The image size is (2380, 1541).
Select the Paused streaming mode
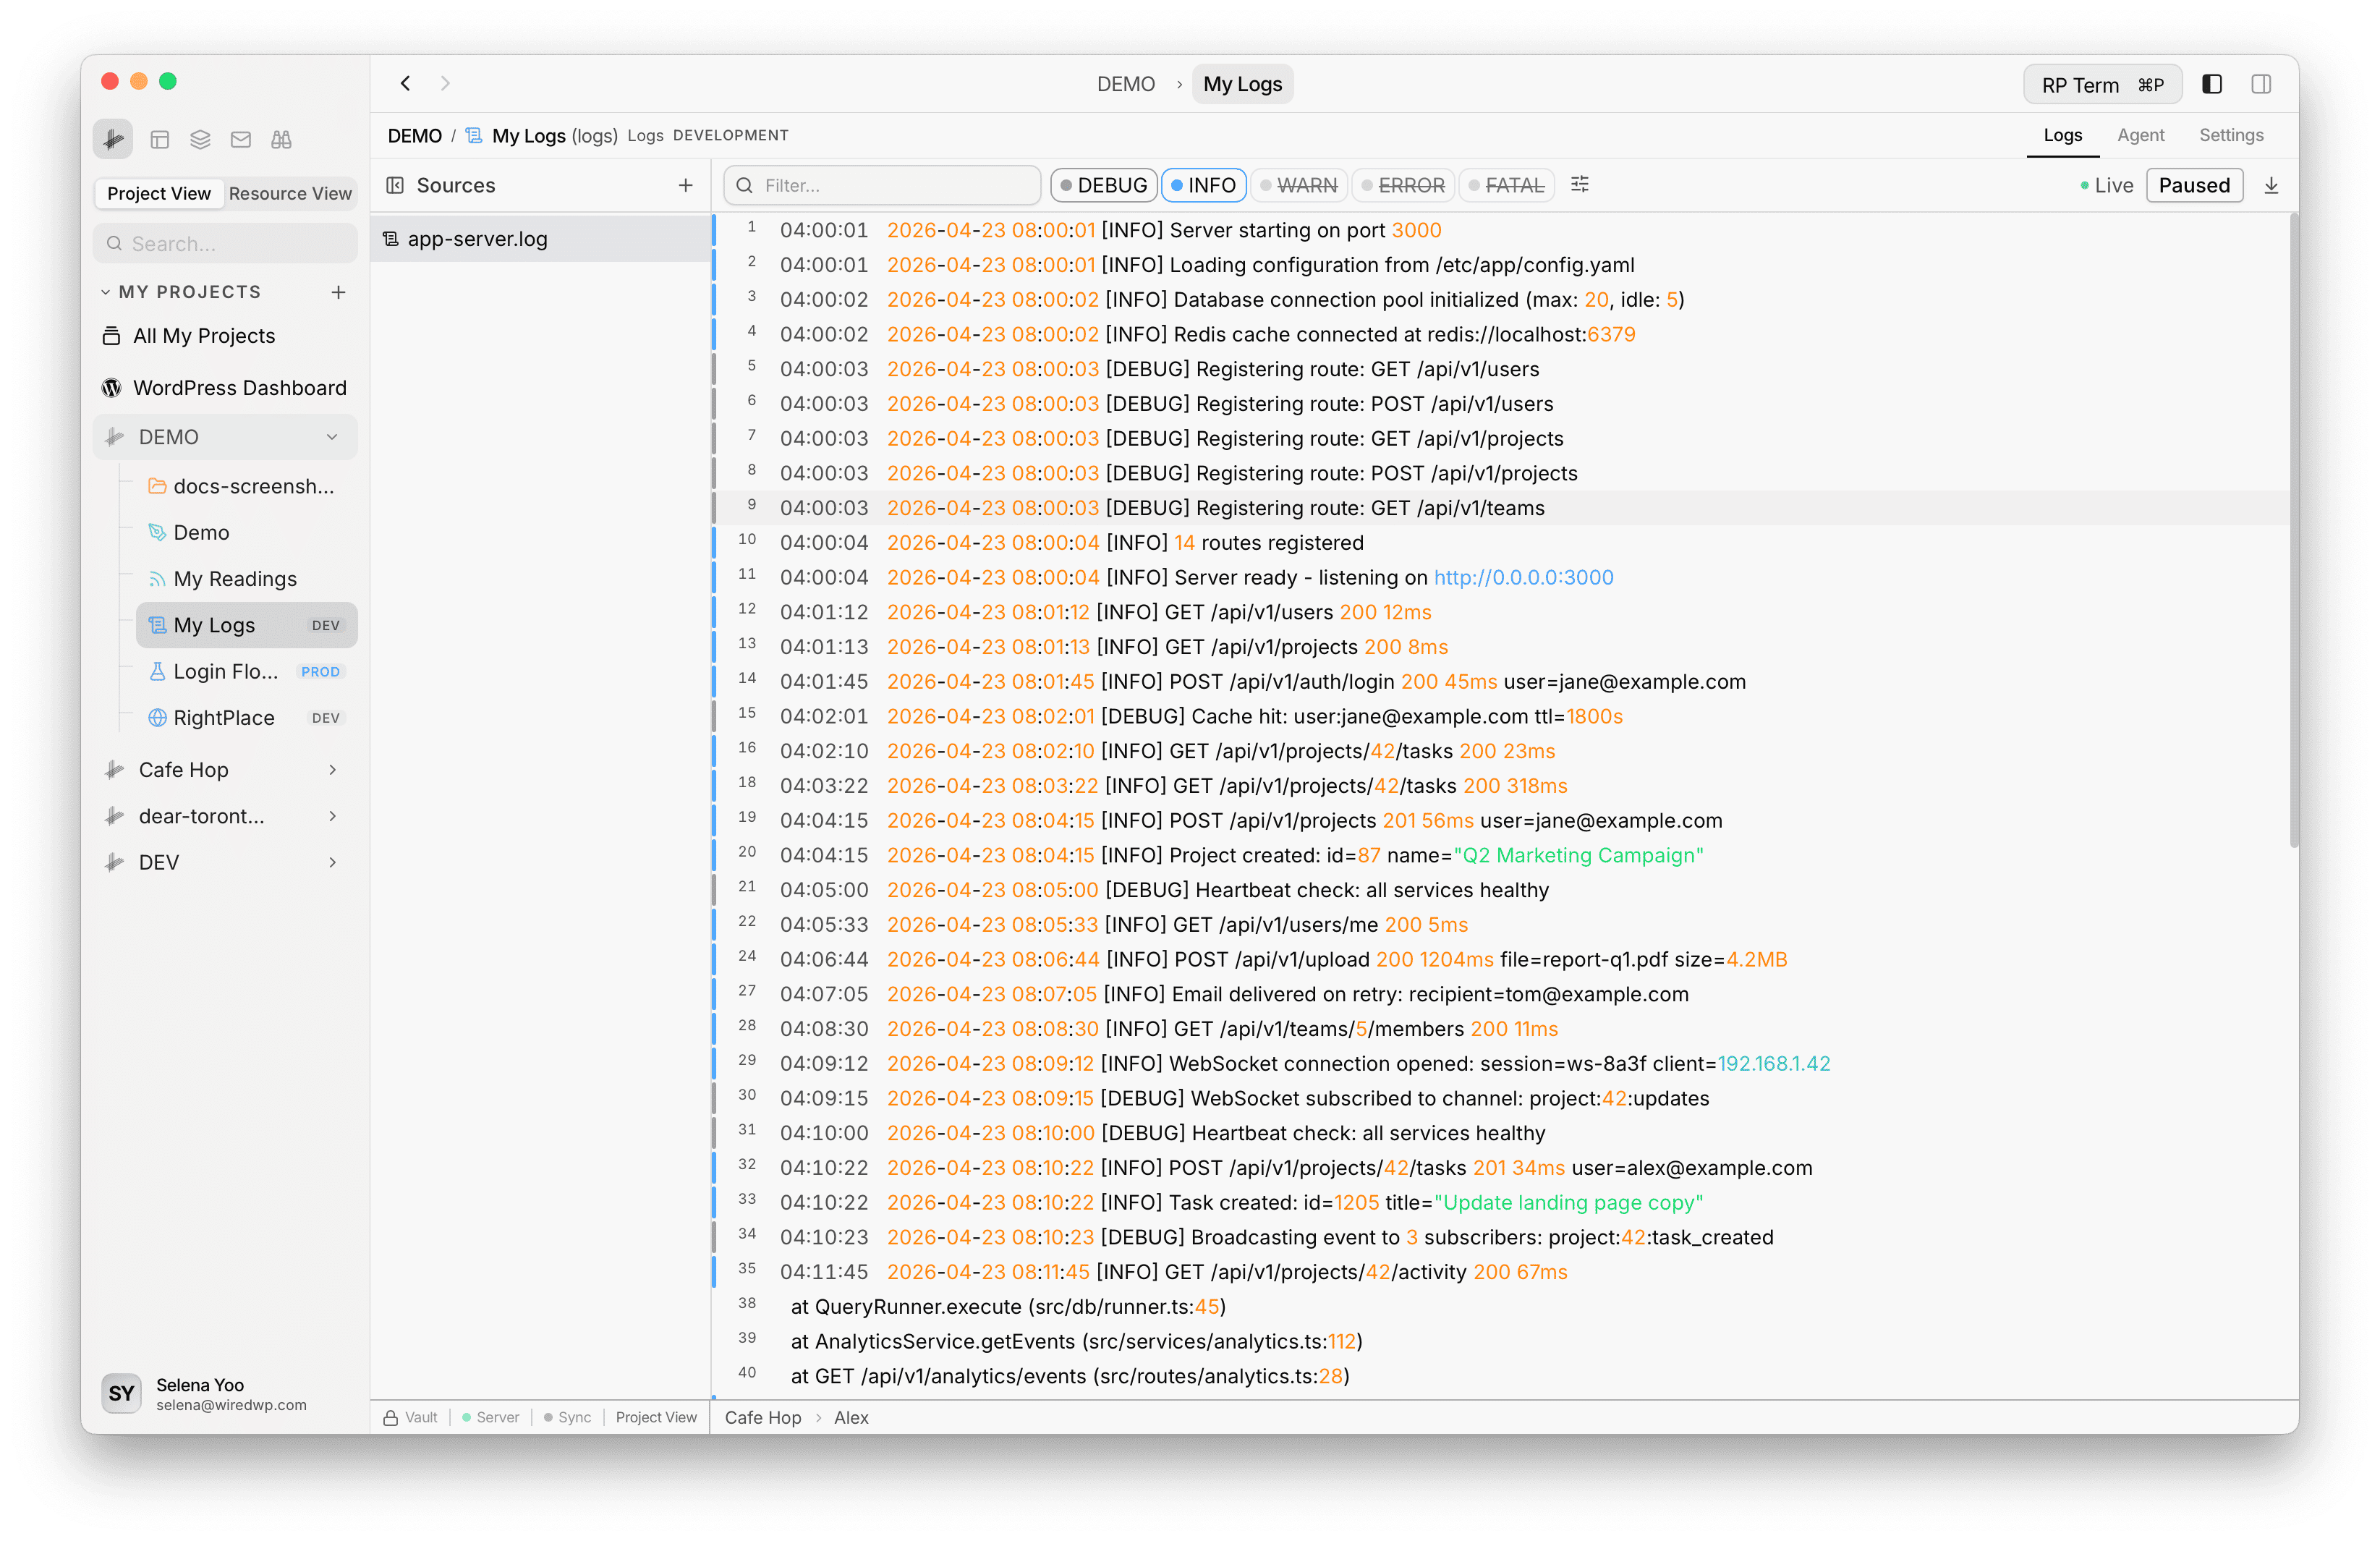(x=2194, y=185)
